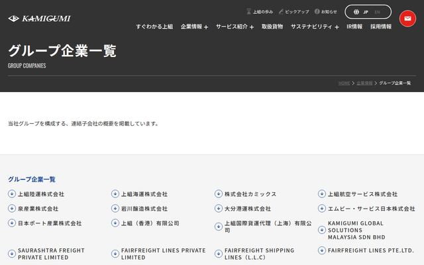Click arrow icon beside FAIRFREIGHT LINES PRIVATE LIMITED
Screen dimensions: 424x265
115,254
